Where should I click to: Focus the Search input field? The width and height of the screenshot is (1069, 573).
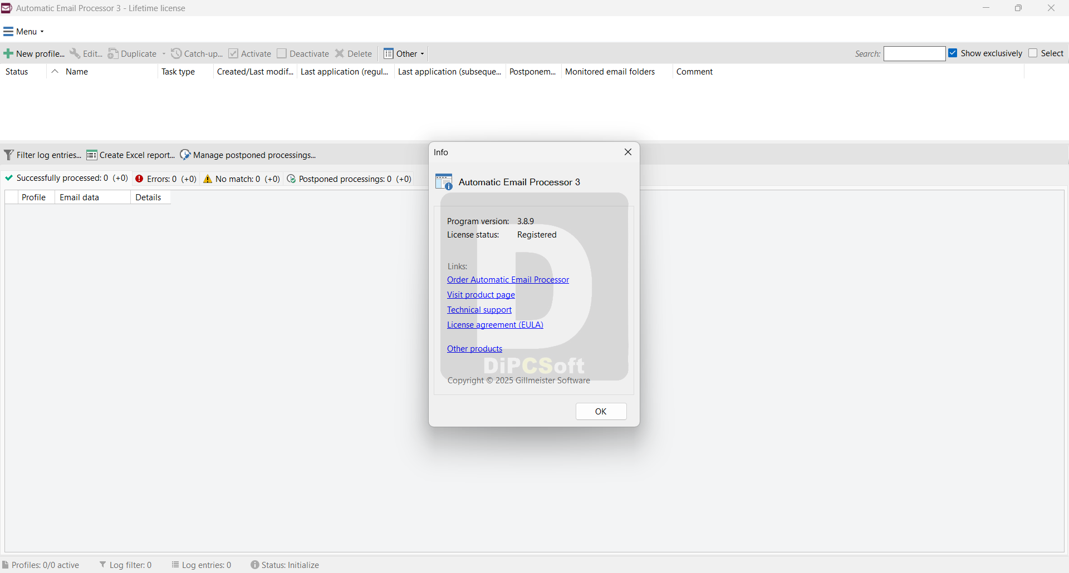(914, 53)
